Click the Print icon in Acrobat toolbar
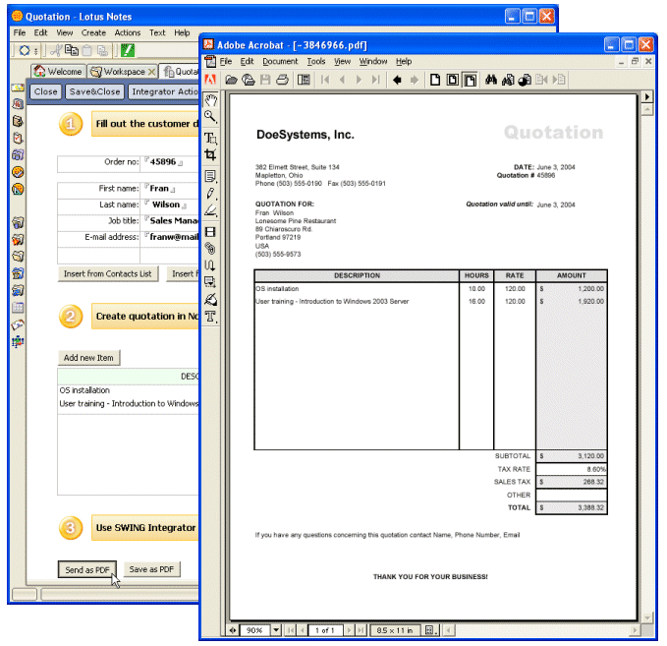The width and height of the screenshot is (667, 646). [x=283, y=80]
